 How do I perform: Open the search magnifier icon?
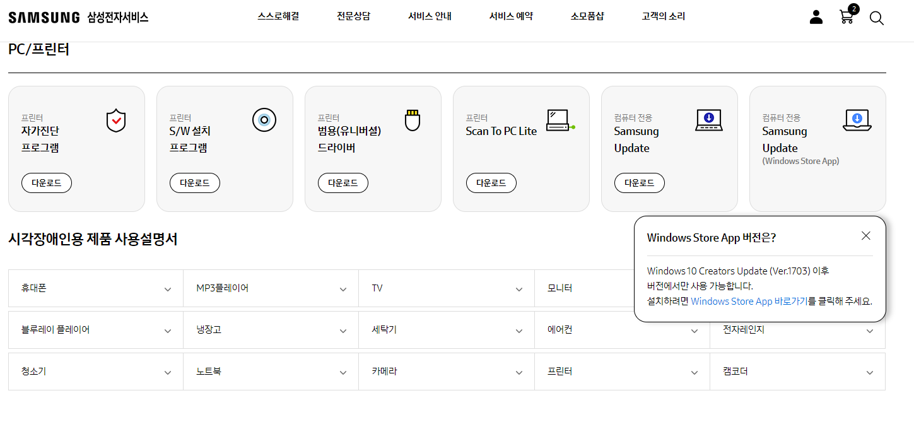[877, 18]
